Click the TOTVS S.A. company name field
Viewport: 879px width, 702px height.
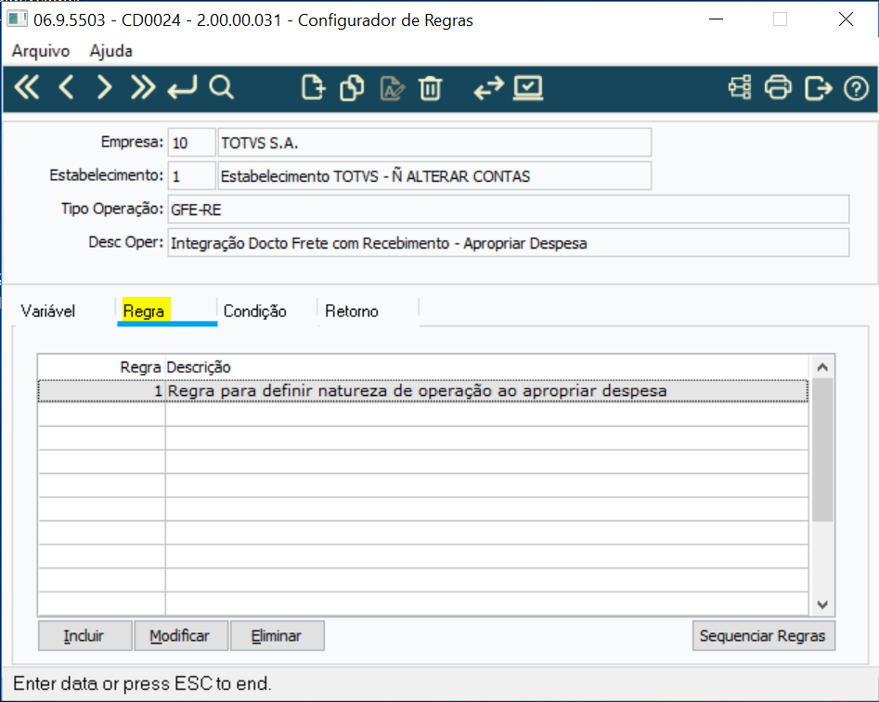point(434,142)
